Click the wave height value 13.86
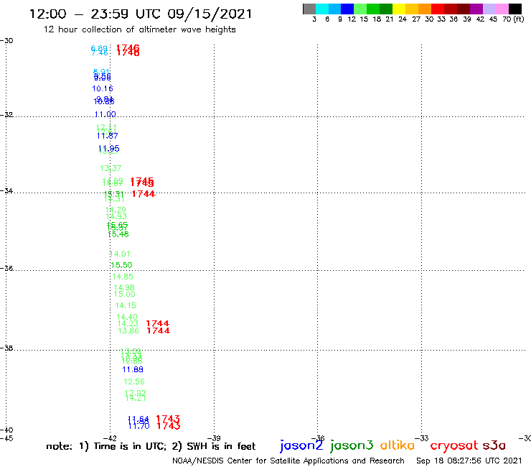The image size is (531, 467). point(128,330)
